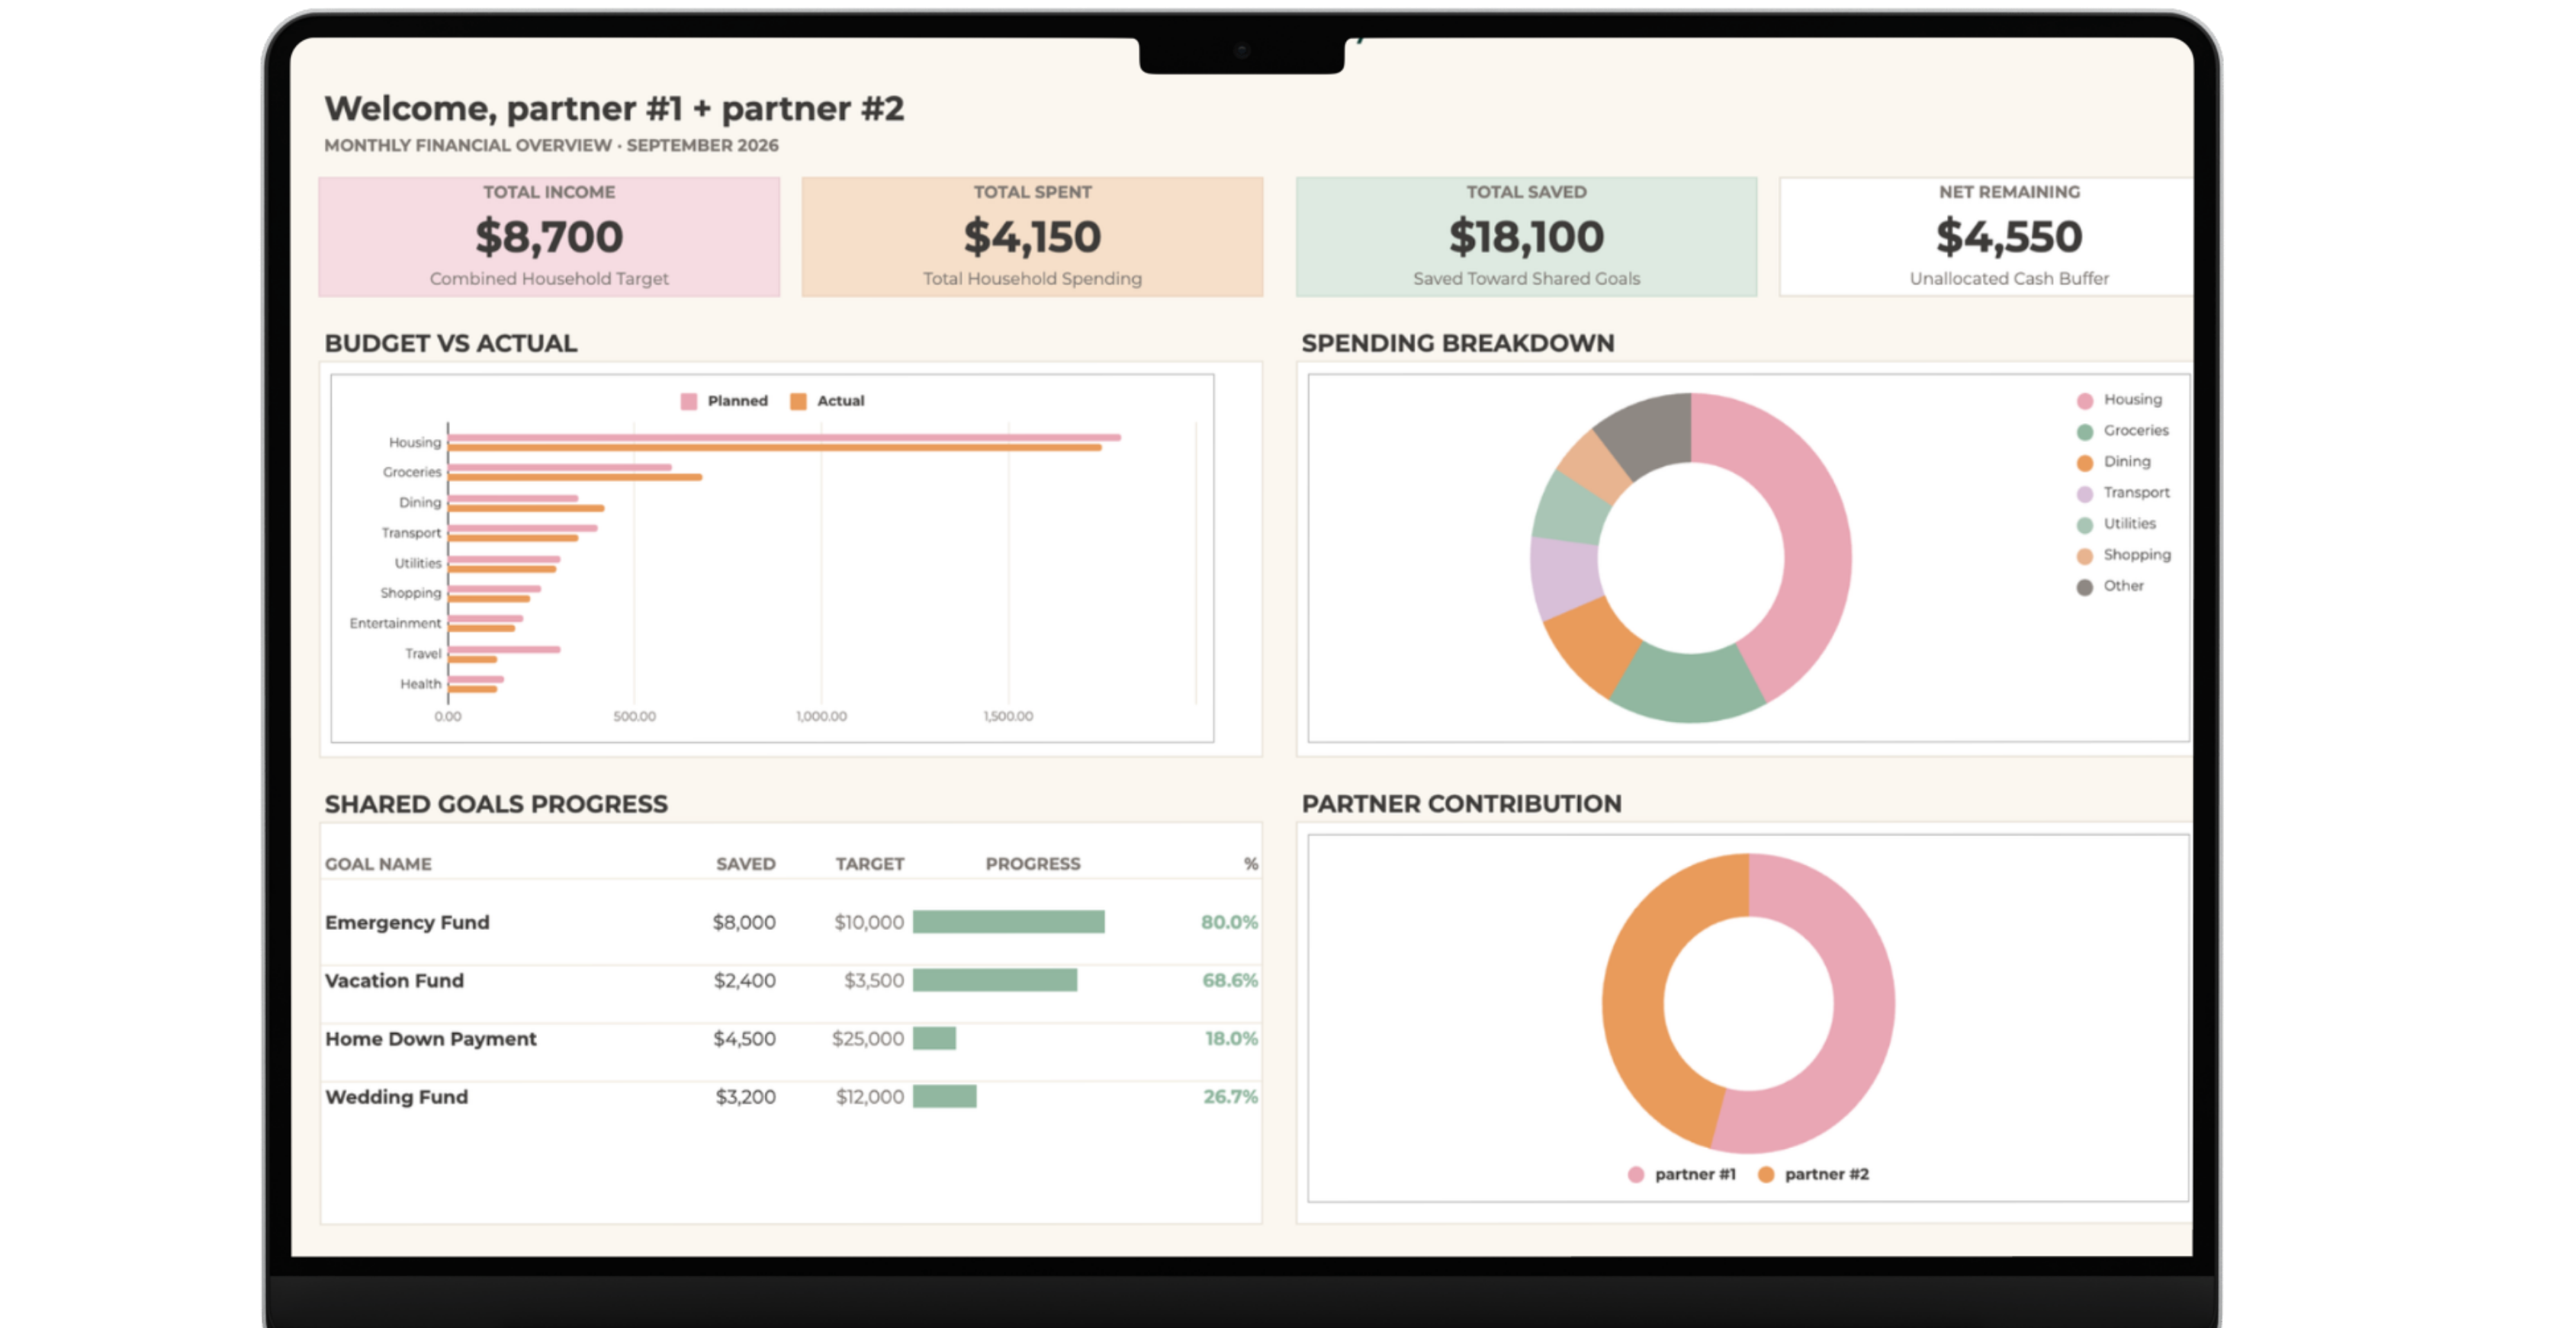Click the partner #1 legend dot
Viewport: 2574px width, 1328px height.
tap(1636, 1174)
